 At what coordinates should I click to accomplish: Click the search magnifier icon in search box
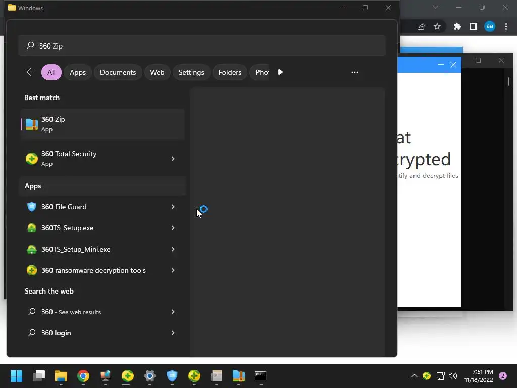click(x=30, y=45)
